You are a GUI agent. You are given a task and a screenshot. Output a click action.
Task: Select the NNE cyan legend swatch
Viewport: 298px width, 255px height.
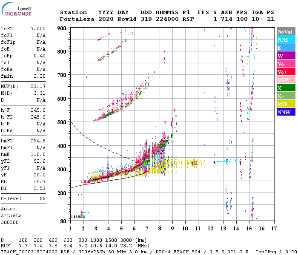tap(286, 40)
